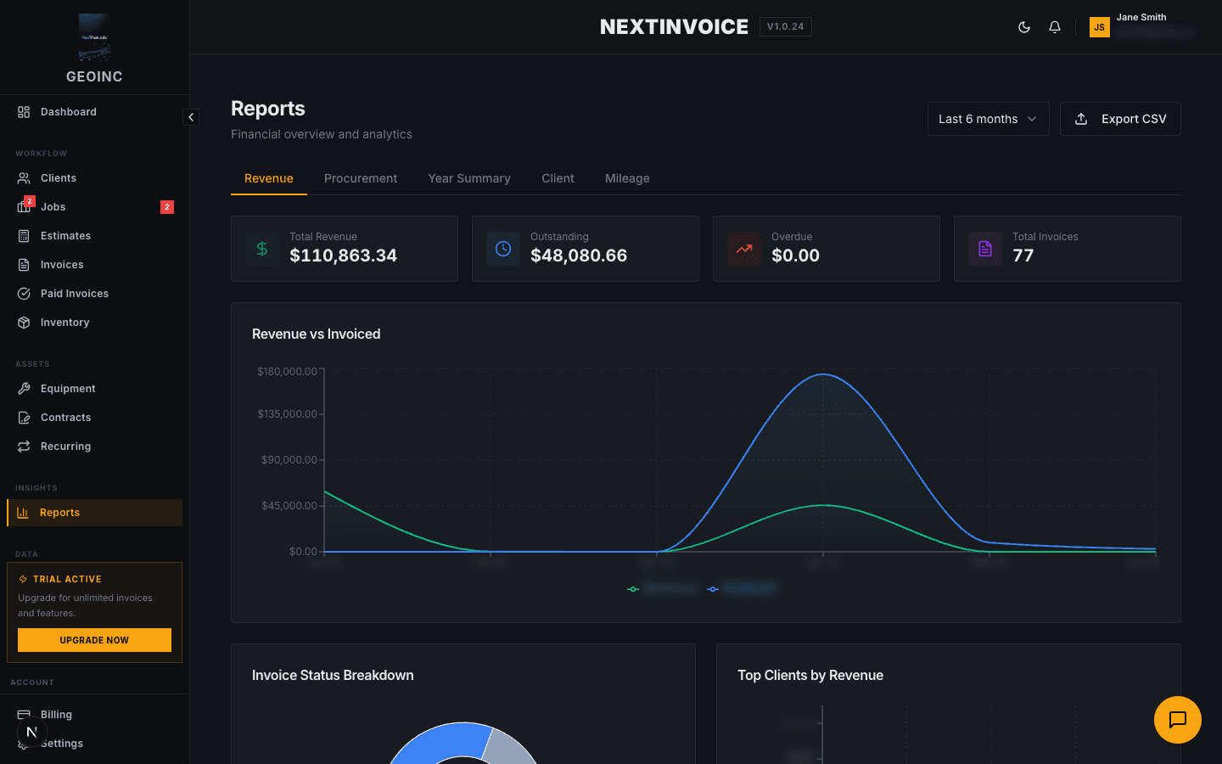Image resolution: width=1222 pixels, height=764 pixels.
Task: Click the JS user avatar
Action: (x=1099, y=27)
